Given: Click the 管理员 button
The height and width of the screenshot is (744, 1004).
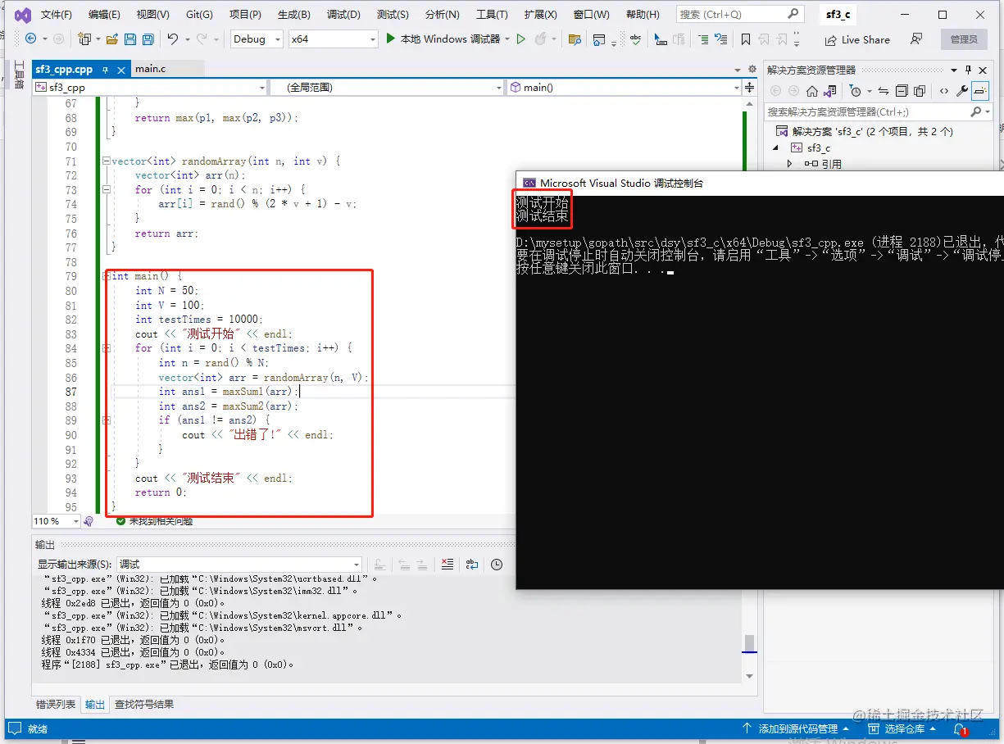Looking at the screenshot, I should [x=964, y=39].
